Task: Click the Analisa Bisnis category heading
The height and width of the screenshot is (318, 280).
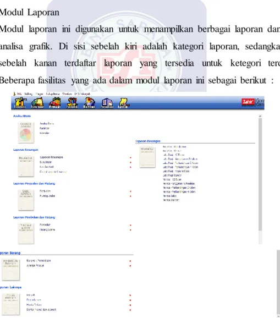Action: click(x=22, y=116)
